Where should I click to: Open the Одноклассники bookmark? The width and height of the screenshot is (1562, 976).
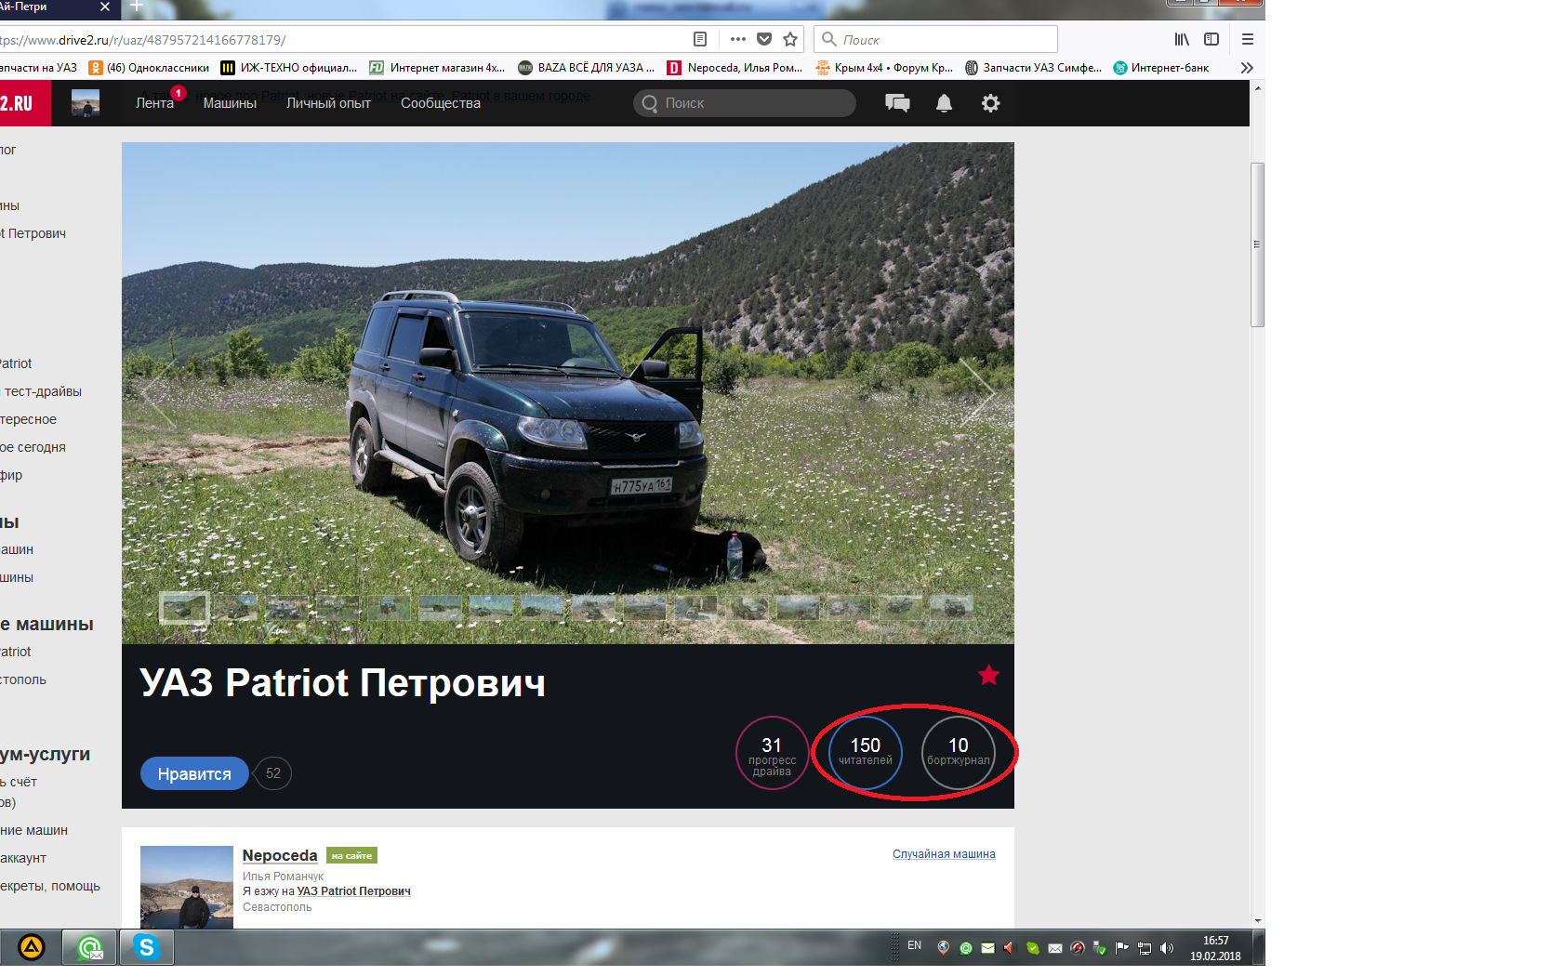click(149, 68)
